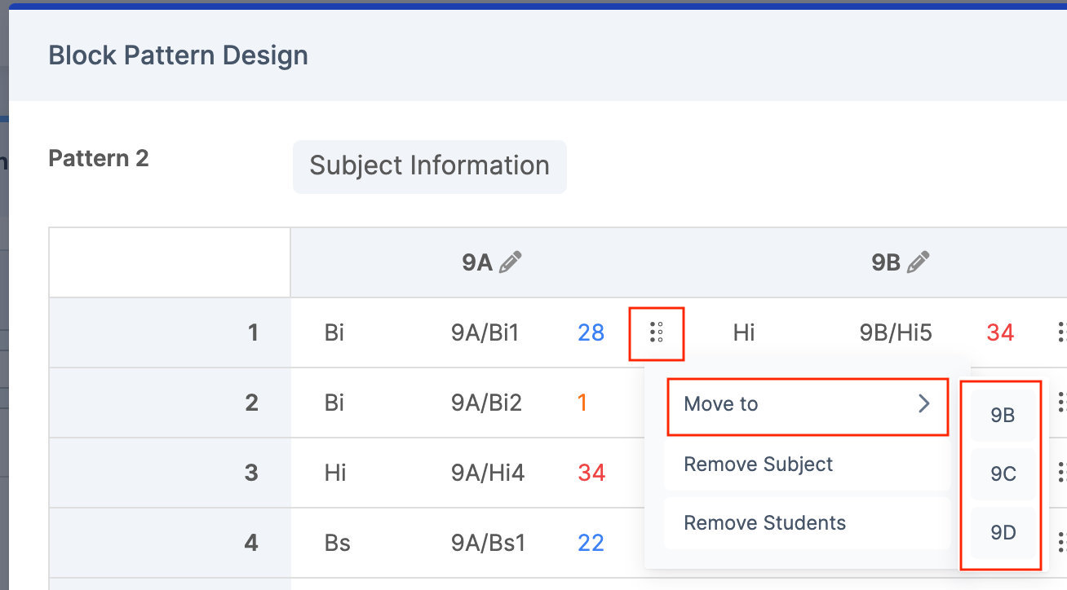Select row number 1

(253, 332)
